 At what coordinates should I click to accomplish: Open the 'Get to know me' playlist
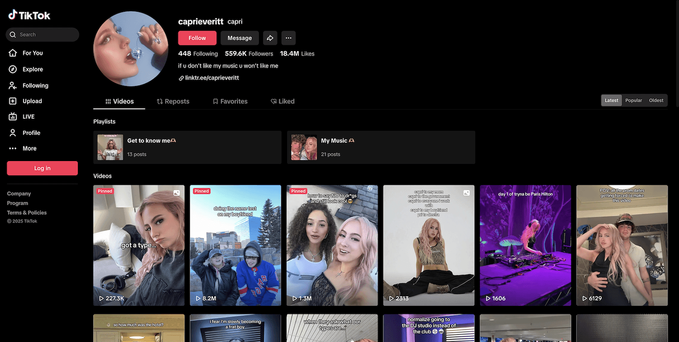pos(187,147)
